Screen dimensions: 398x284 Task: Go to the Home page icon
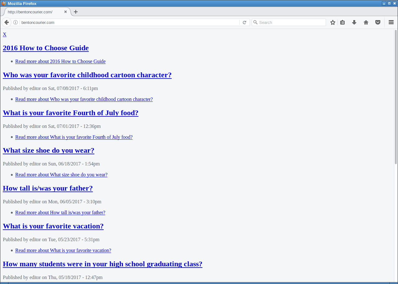pos(366,22)
